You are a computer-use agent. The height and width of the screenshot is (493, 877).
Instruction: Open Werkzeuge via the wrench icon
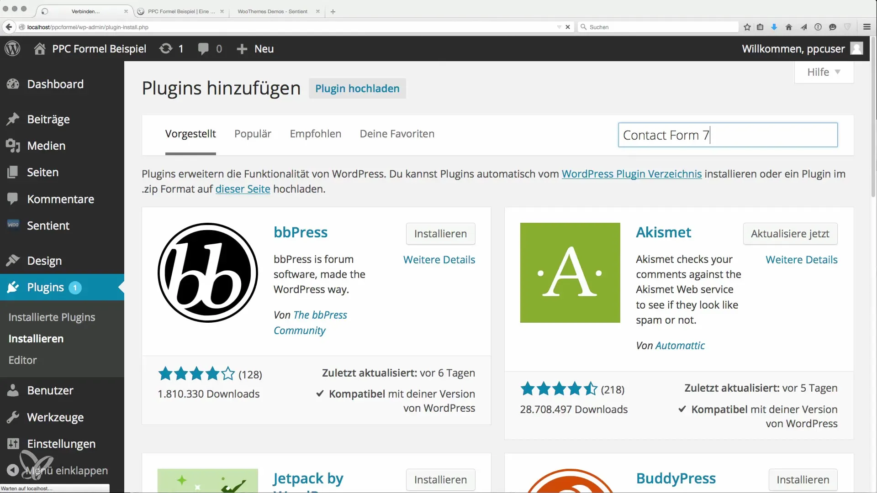(13, 417)
